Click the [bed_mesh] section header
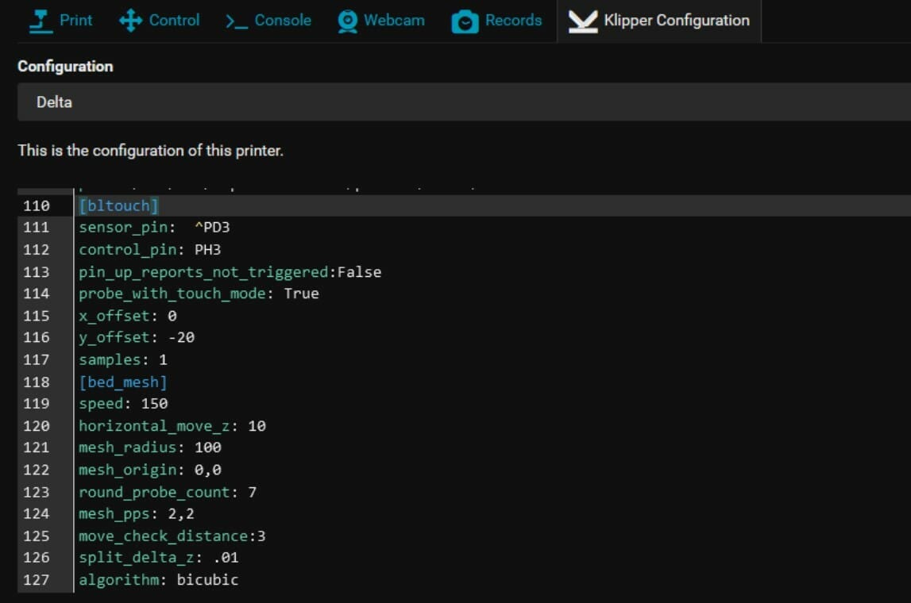The width and height of the screenshot is (911, 603). 123,382
